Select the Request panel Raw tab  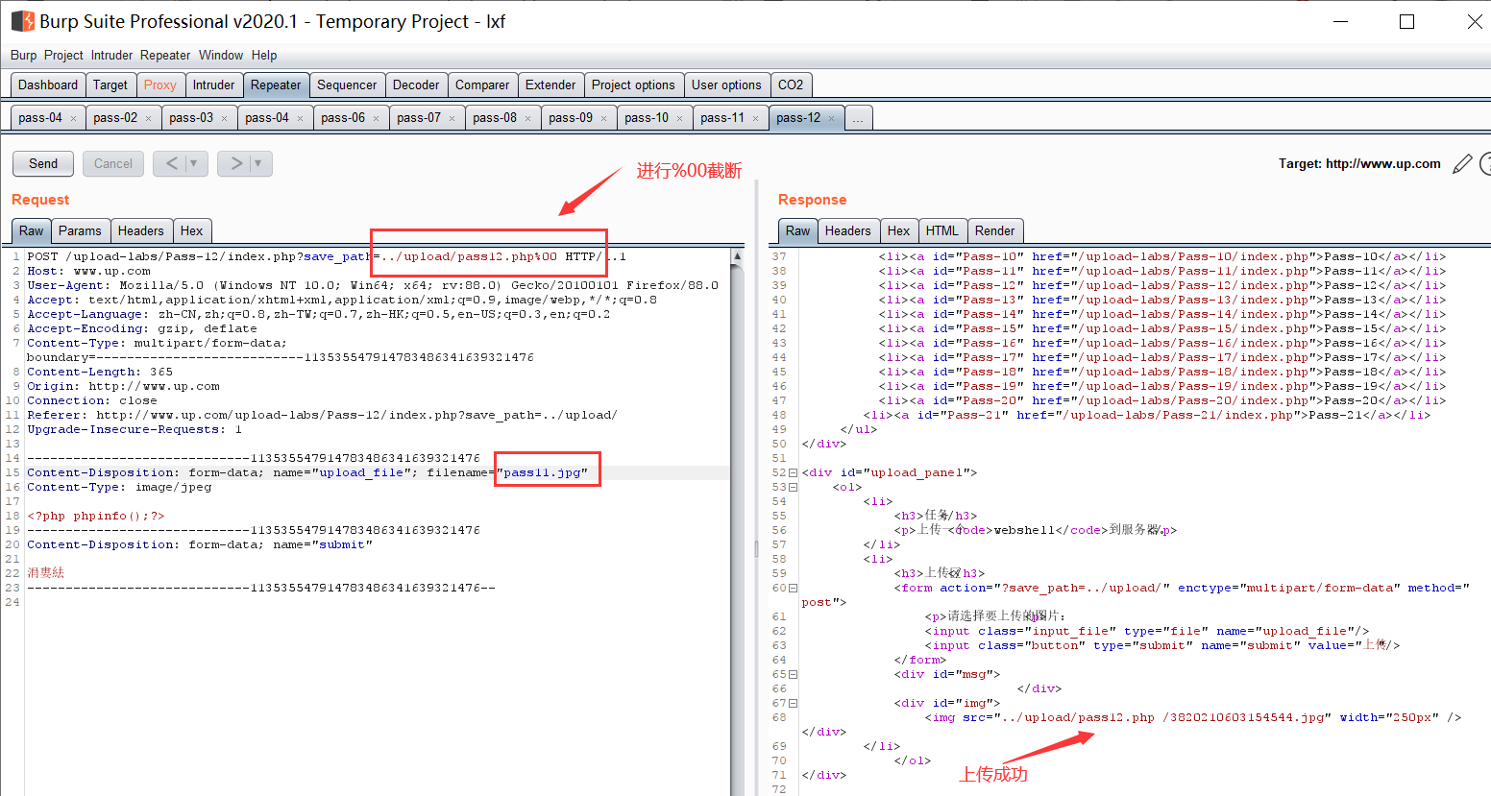[x=32, y=230]
